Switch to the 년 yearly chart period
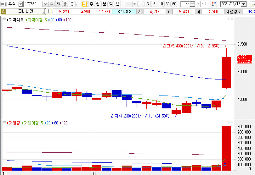This screenshot has width=255, height=175. [117, 4]
